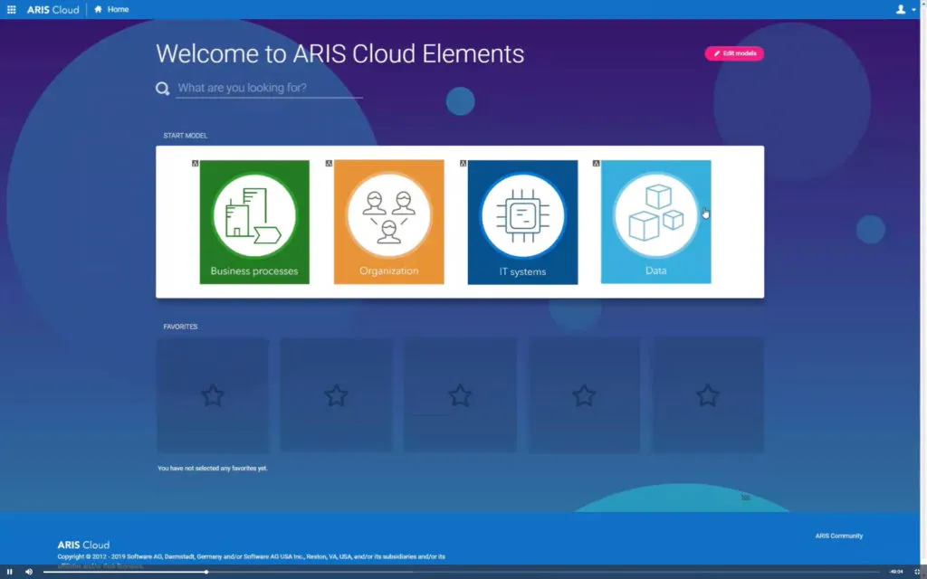This screenshot has height=579, width=927.
Task: Click the Edit models button
Action: coord(734,53)
